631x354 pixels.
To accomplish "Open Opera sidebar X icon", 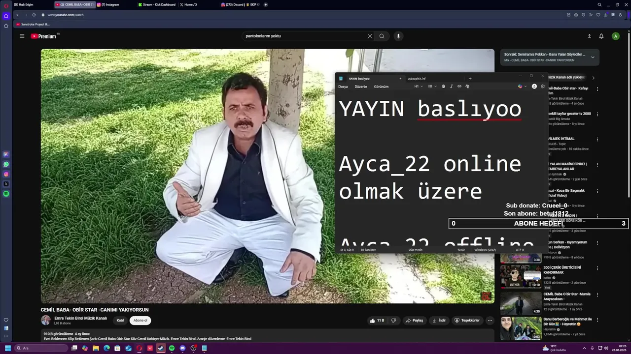I will tap(6, 184).
